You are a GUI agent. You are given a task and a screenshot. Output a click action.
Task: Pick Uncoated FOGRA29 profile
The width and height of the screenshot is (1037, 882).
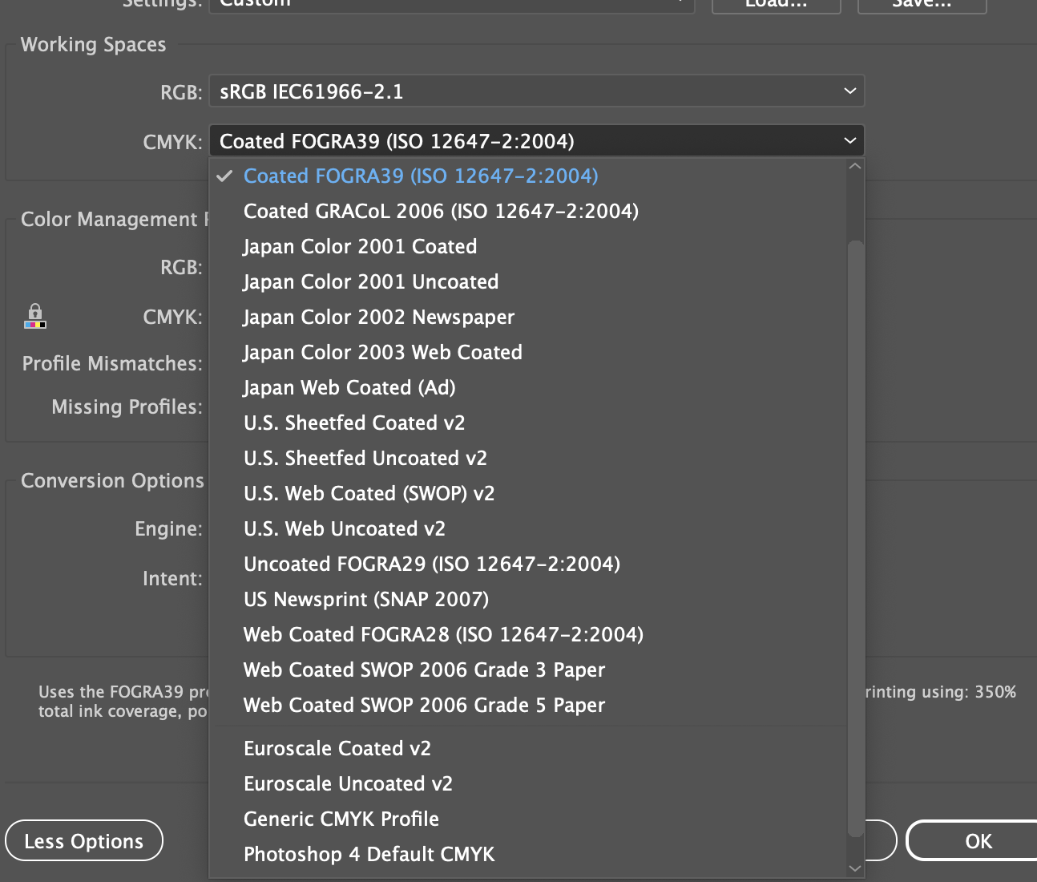point(527,564)
